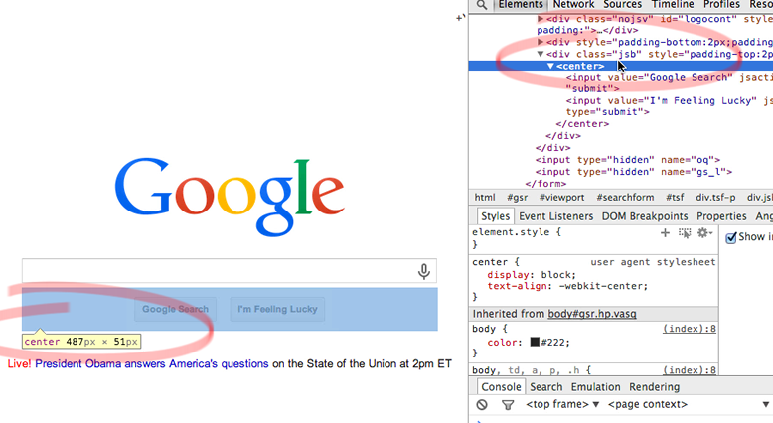Select div.tsf-p in the breadcrumb bar
Image resolution: width=773 pixels, height=423 pixels.
pos(715,197)
